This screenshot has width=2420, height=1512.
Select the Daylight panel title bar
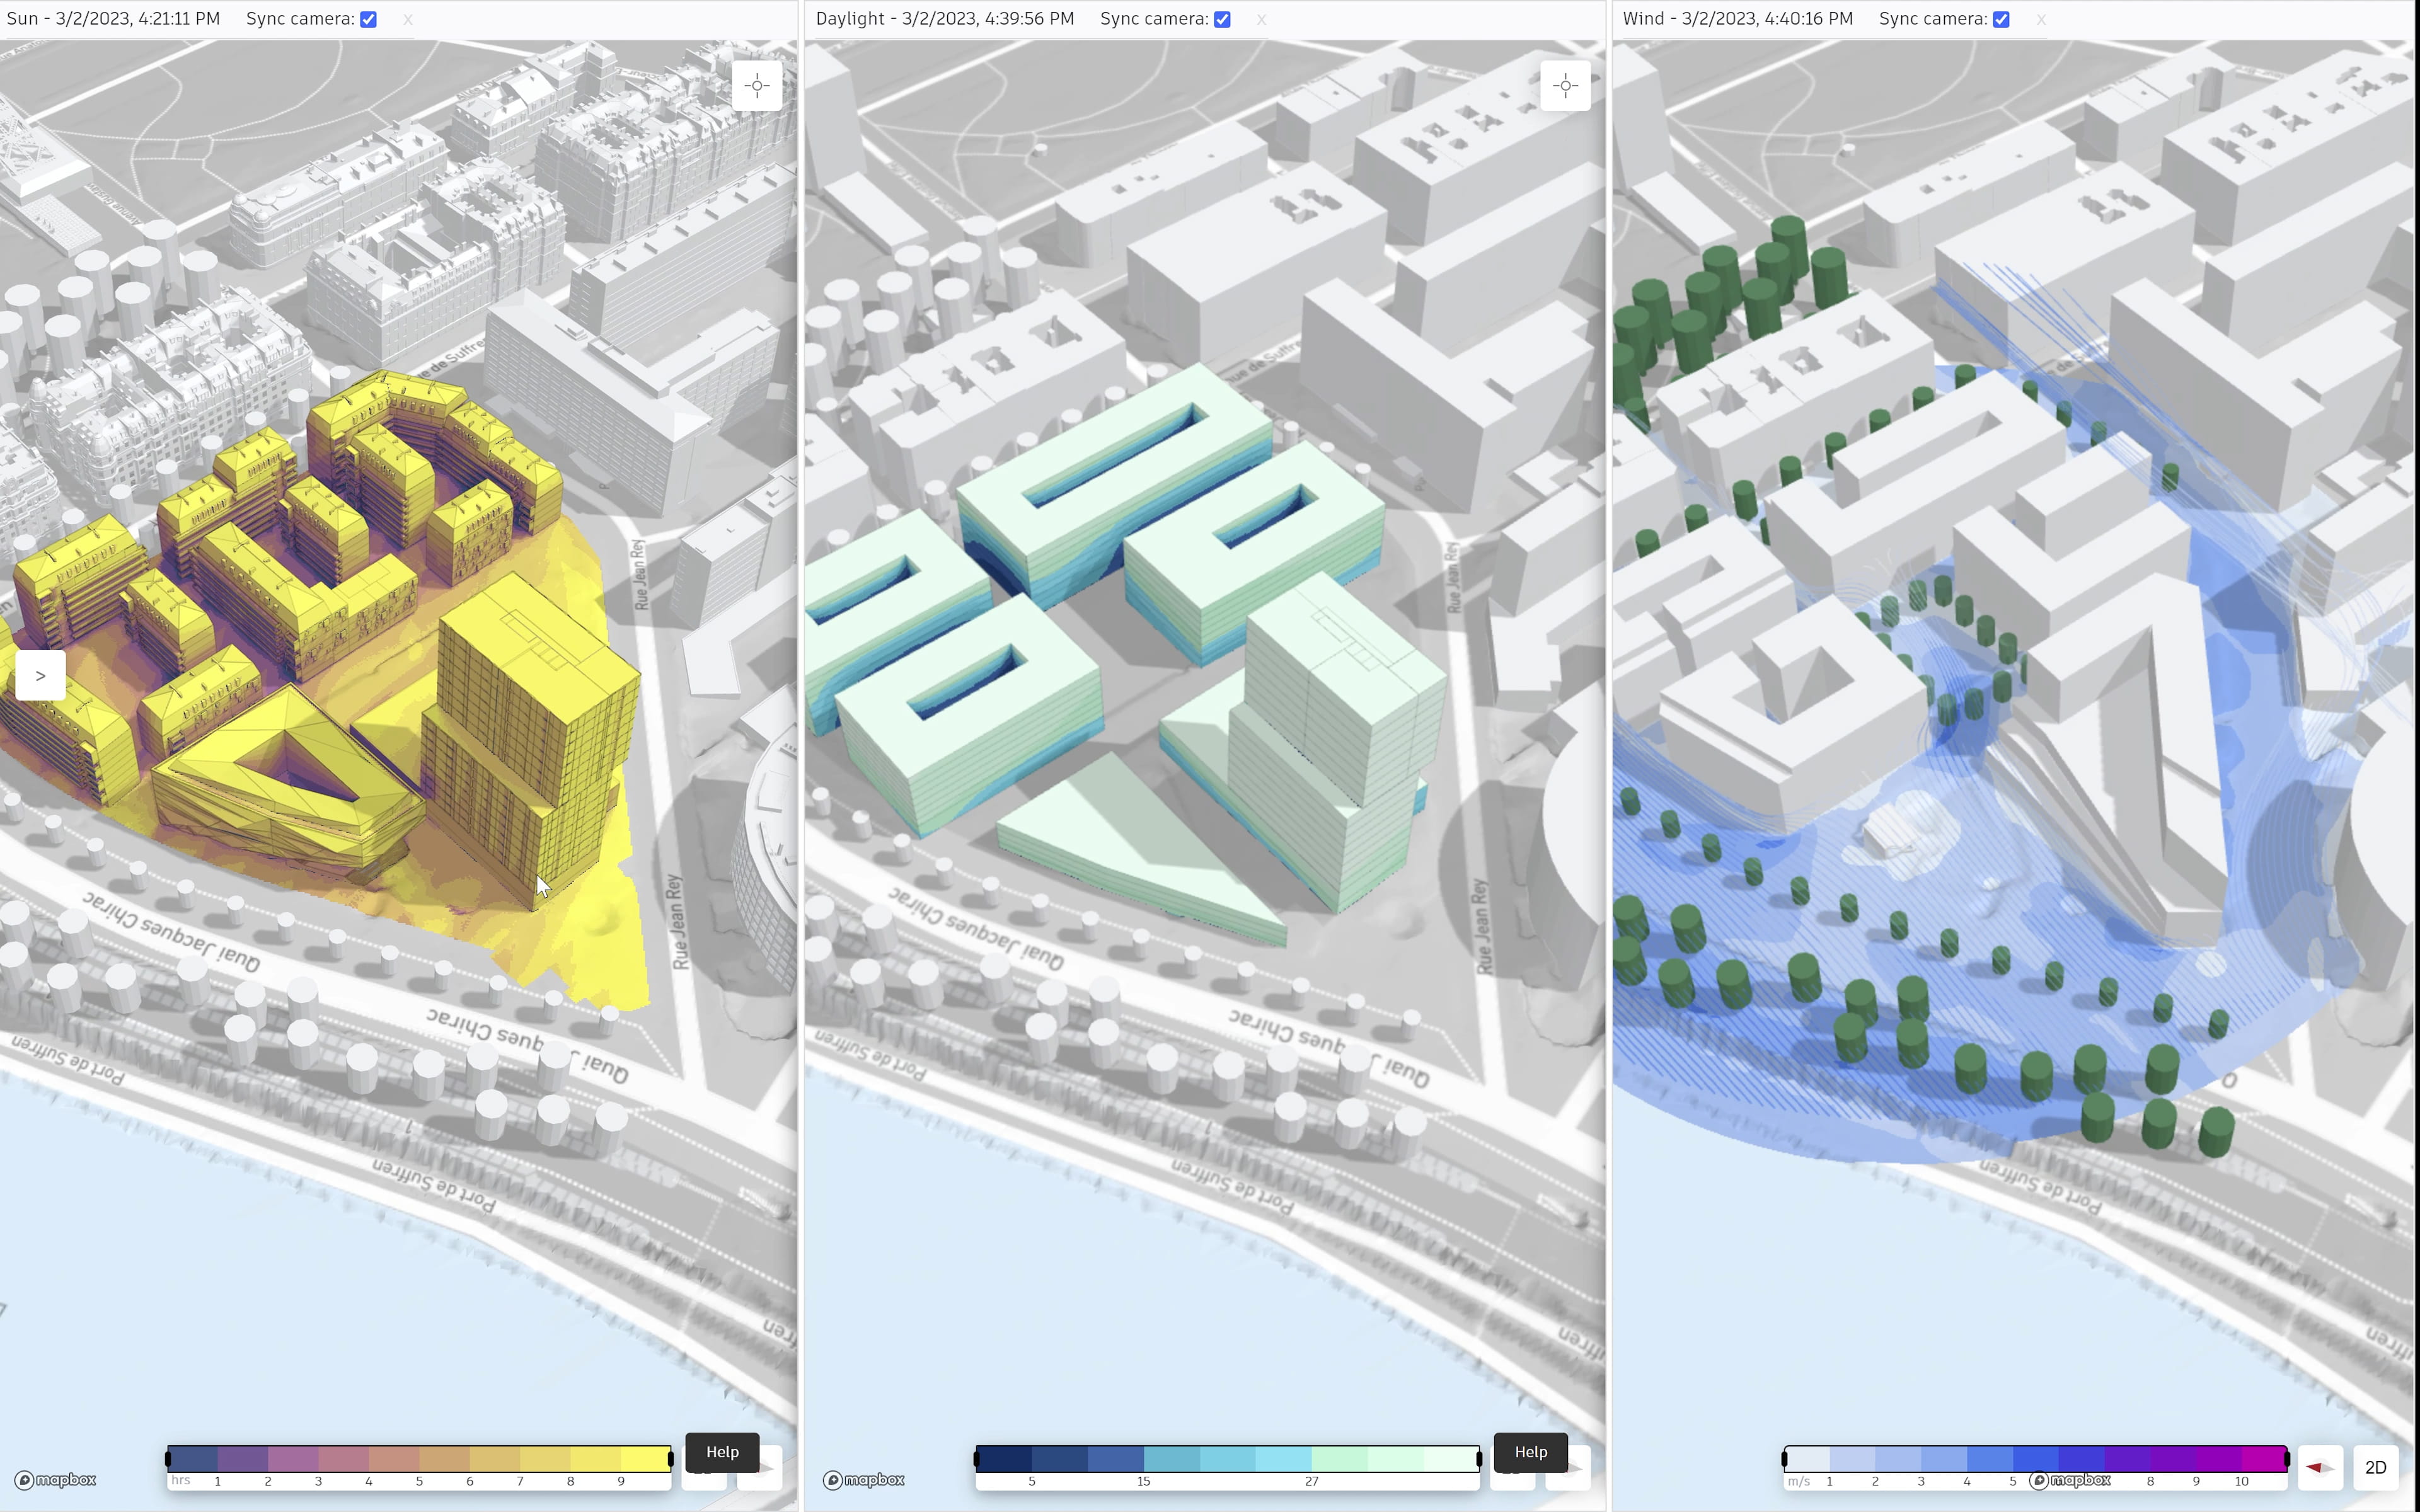click(944, 18)
